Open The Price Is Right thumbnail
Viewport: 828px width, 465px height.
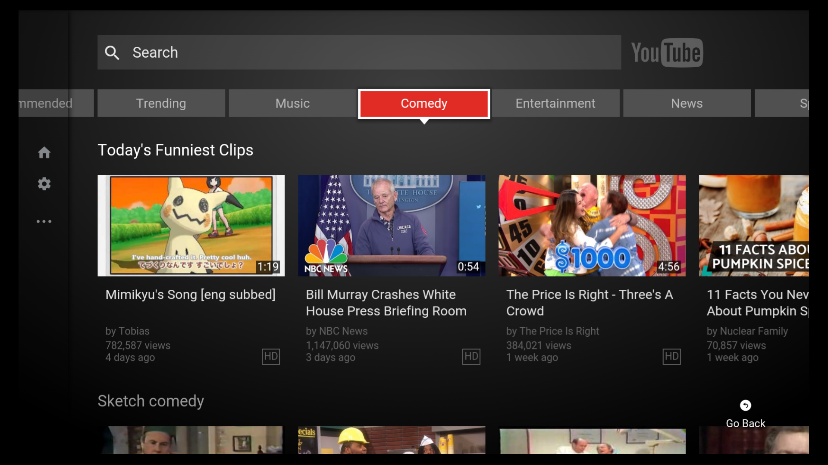[592, 225]
